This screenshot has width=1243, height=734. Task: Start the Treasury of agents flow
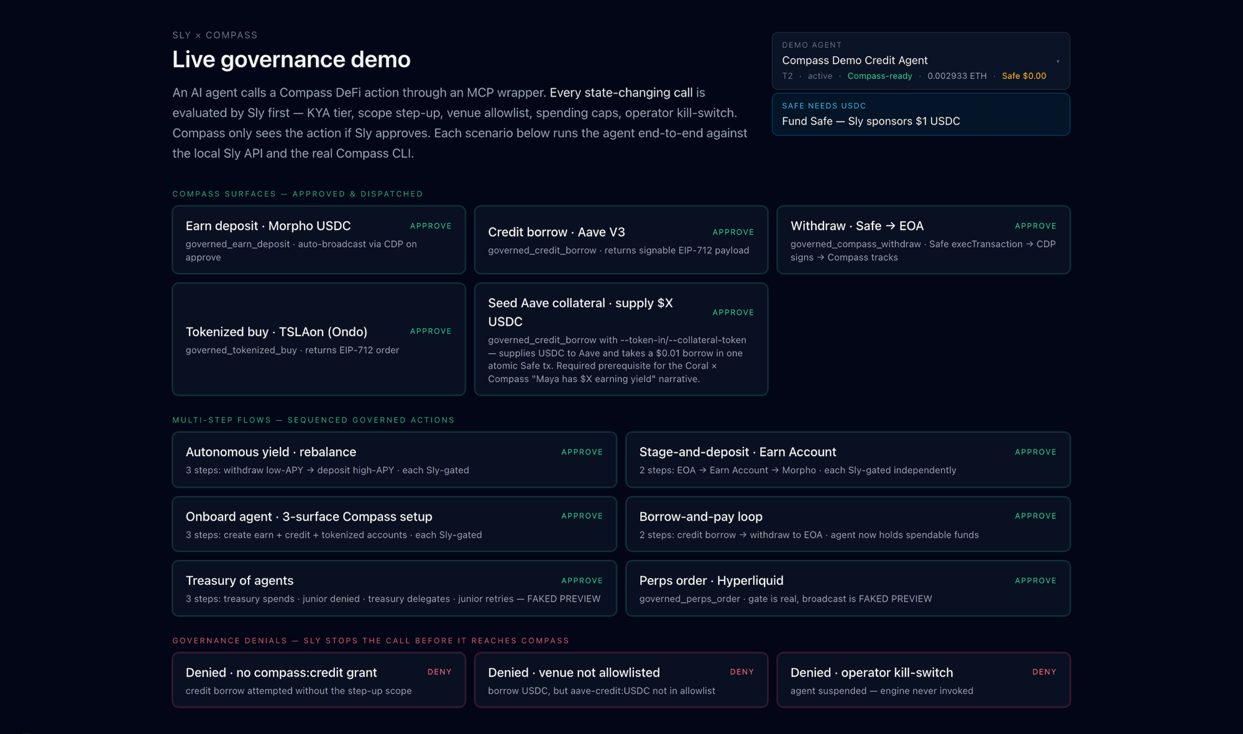(x=394, y=589)
